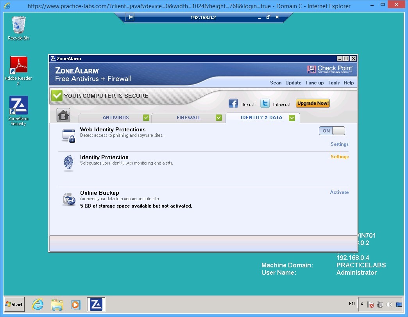The image size is (408, 317).
Task: Open the Tools menu
Action: coord(333,83)
